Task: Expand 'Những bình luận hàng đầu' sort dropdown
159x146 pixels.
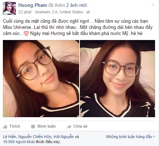Action: [131, 137]
